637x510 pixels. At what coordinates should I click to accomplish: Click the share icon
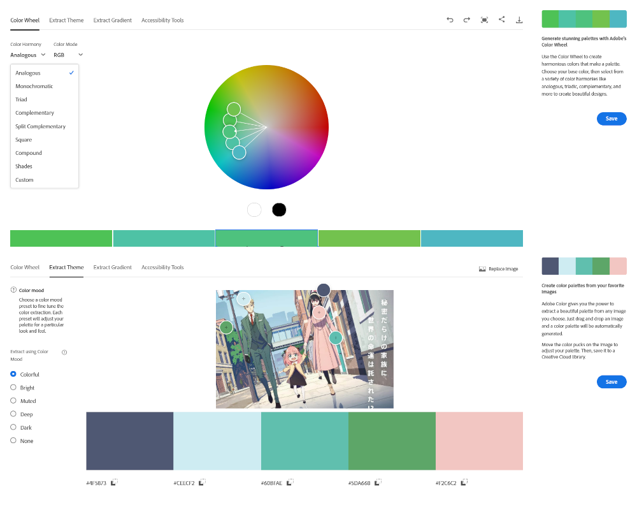(x=502, y=19)
